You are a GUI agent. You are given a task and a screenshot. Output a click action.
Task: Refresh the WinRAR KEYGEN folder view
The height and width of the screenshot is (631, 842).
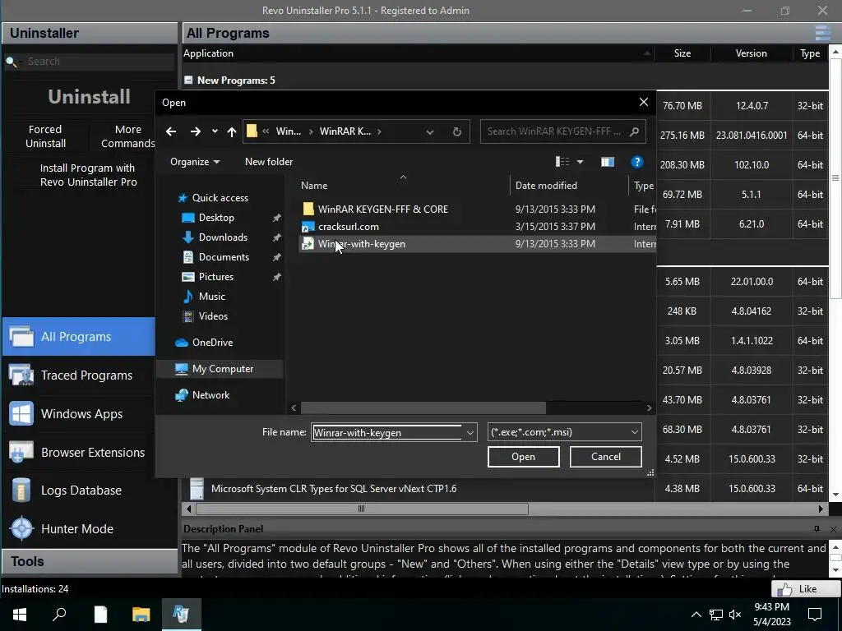[456, 131]
